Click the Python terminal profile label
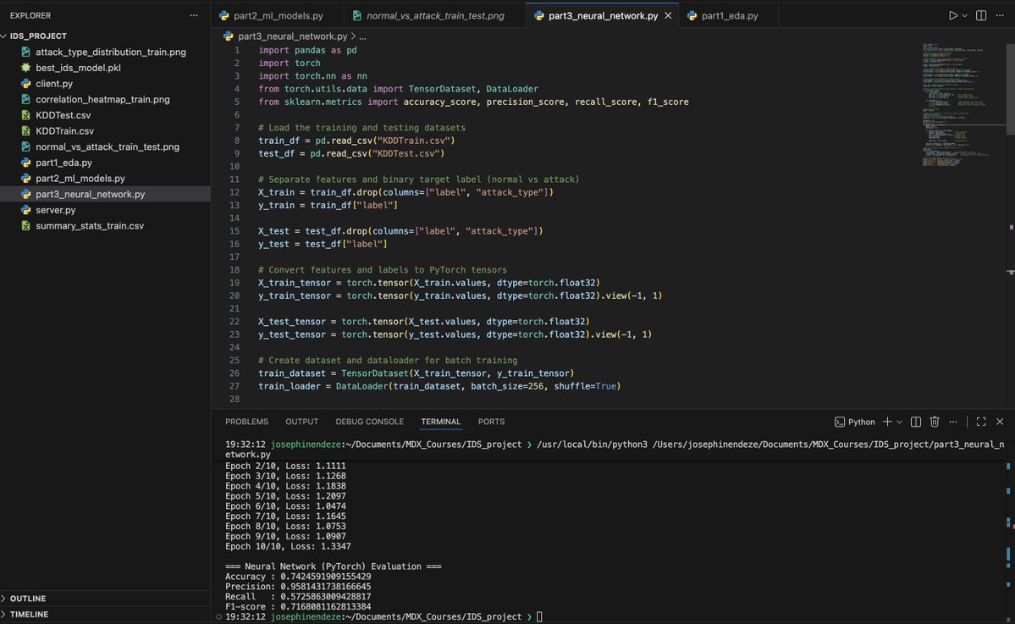Viewport: 1015px width, 624px height. [854, 422]
